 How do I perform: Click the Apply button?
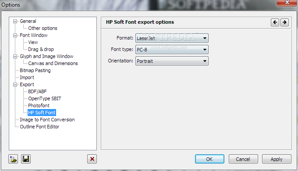coord(277,159)
